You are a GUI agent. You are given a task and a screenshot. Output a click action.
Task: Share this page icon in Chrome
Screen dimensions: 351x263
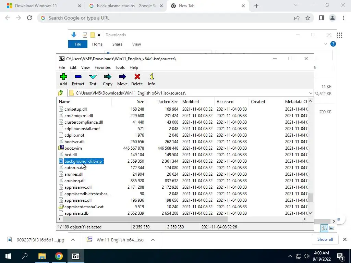(x=297, y=18)
